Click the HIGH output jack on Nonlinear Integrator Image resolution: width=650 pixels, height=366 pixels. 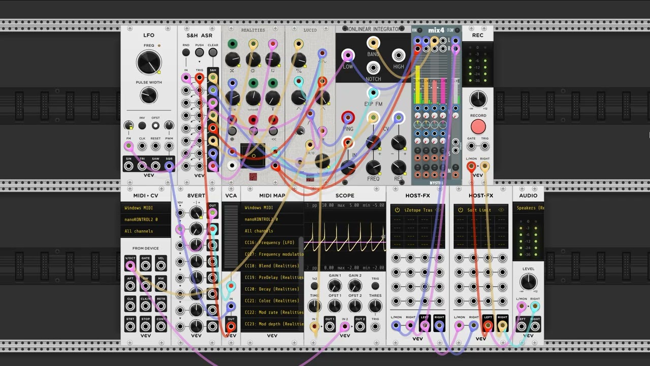(x=399, y=55)
